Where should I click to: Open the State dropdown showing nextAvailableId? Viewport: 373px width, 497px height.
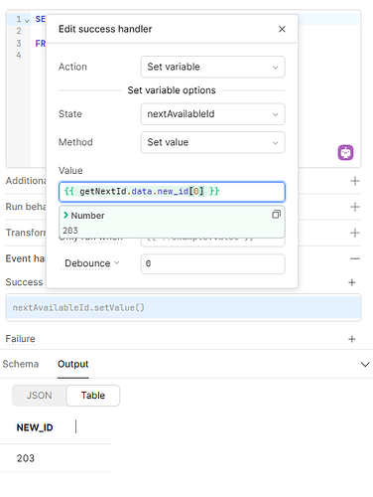(x=212, y=114)
